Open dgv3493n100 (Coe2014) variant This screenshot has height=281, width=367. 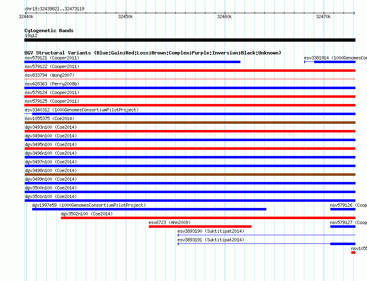tap(51, 127)
